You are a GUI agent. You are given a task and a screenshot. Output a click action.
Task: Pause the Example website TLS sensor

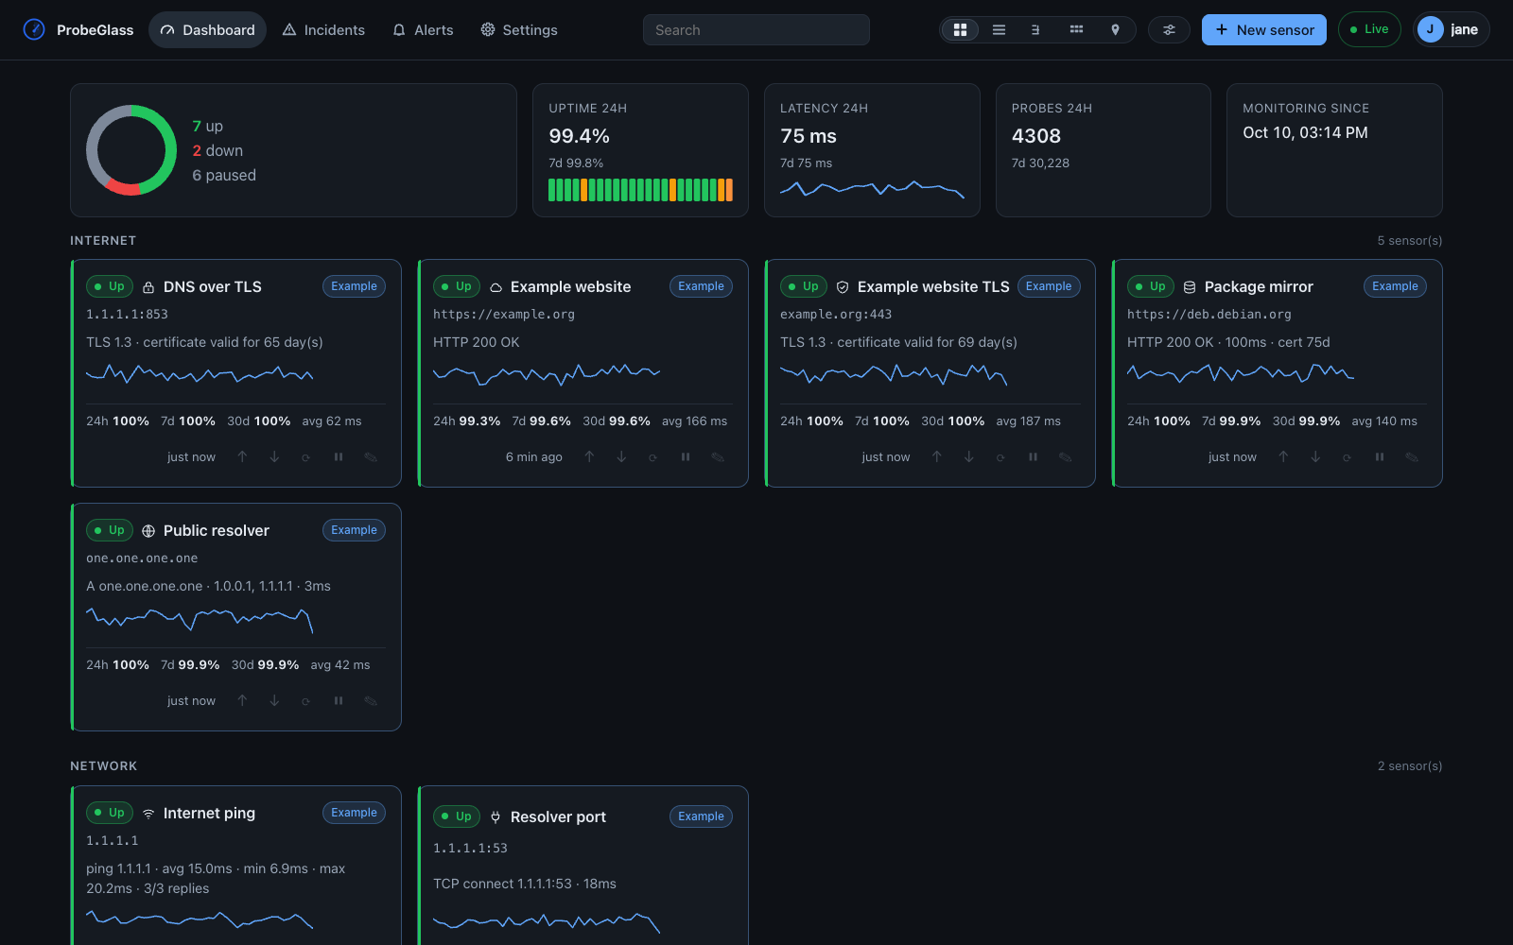coord(1034,457)
